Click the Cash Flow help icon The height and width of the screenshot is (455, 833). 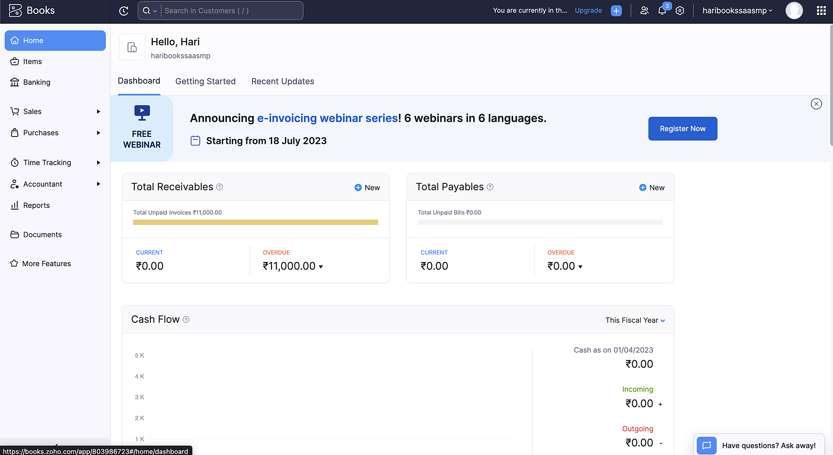pyautogui.click(x=186, y=319)
